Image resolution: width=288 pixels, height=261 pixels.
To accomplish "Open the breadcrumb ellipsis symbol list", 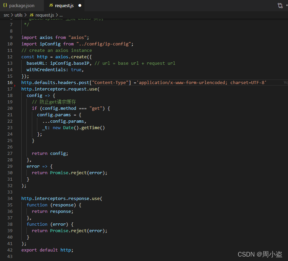I will point(61,15).
